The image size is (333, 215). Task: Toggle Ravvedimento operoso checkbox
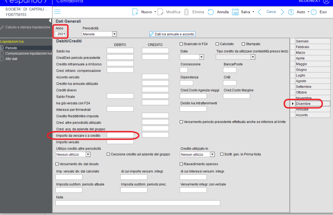pos(181,164)
